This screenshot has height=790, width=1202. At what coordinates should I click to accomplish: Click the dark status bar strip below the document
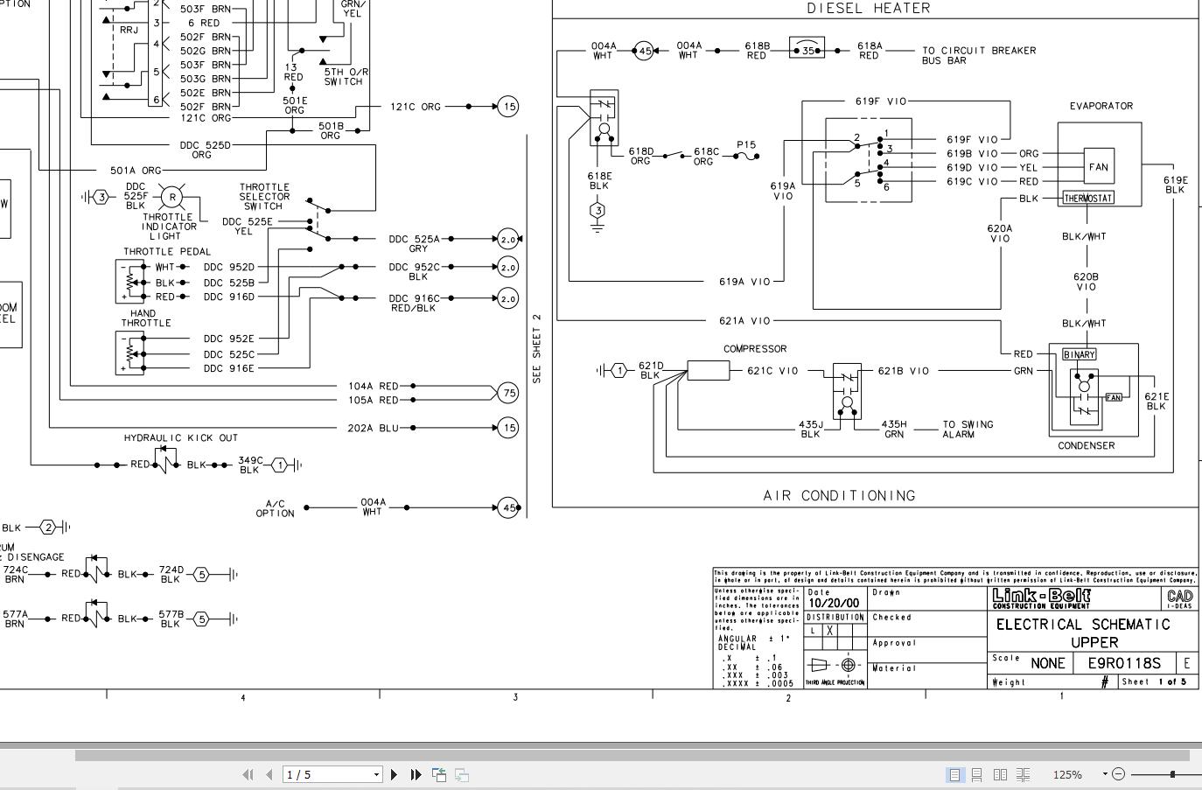[601, 745]
